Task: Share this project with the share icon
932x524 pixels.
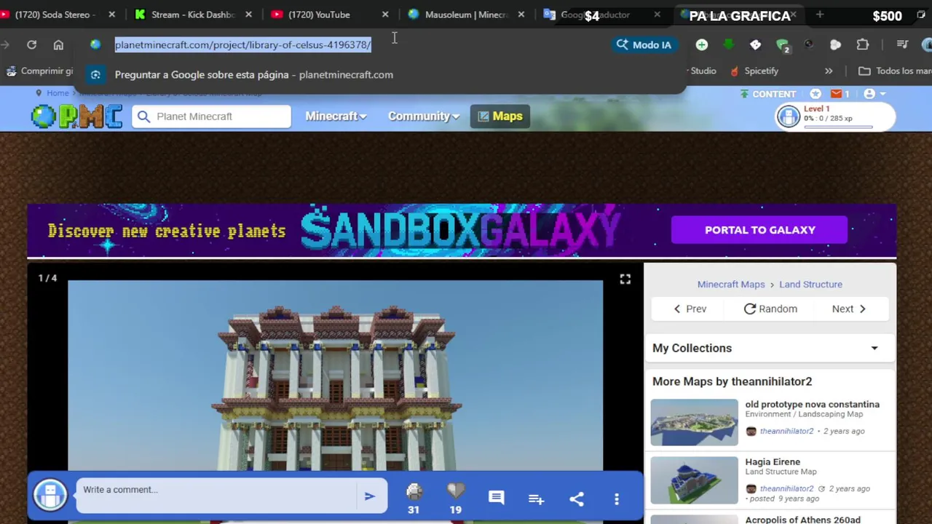Action: click(x=577, y=499)
